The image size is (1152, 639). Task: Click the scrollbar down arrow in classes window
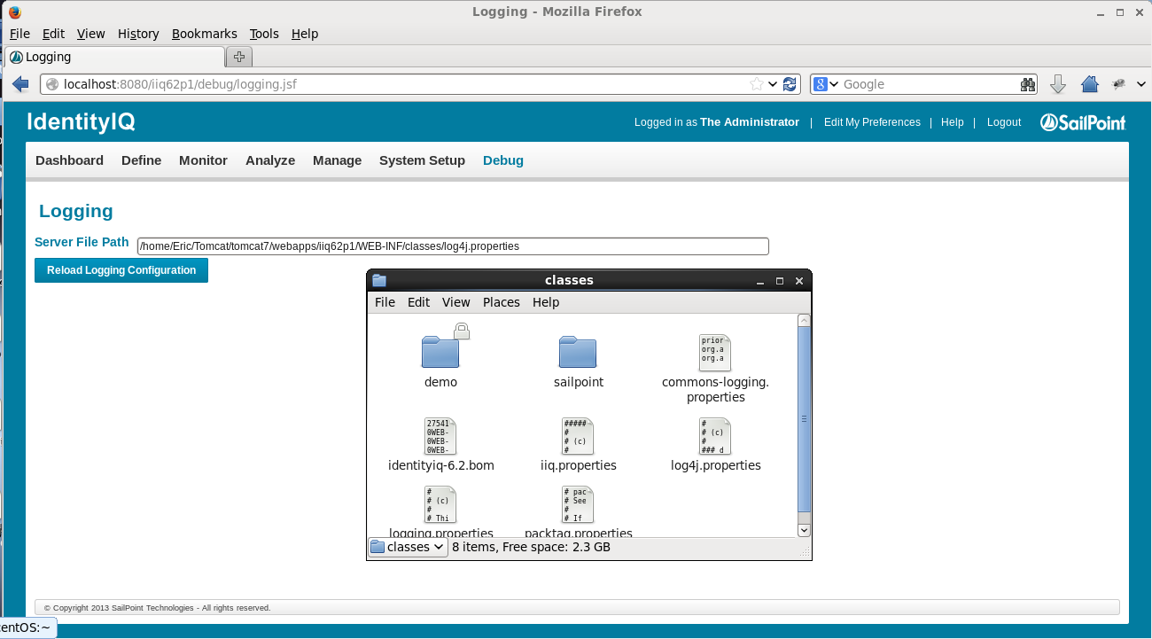pyautogui.click(x=804, y=529)
